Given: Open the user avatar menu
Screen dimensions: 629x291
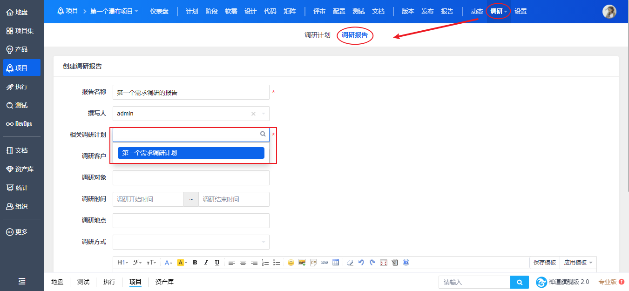Looking at the screenshot, I should (x=609, y=12).
